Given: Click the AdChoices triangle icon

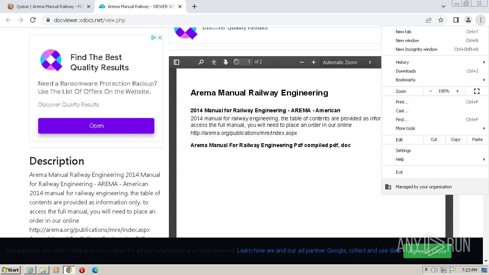Looking at the screenshot, I should click(153, 37).
